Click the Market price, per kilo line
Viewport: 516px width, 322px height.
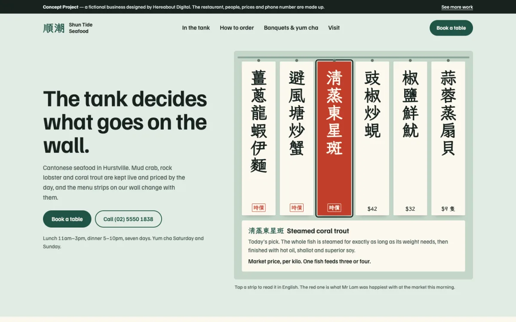310,261
